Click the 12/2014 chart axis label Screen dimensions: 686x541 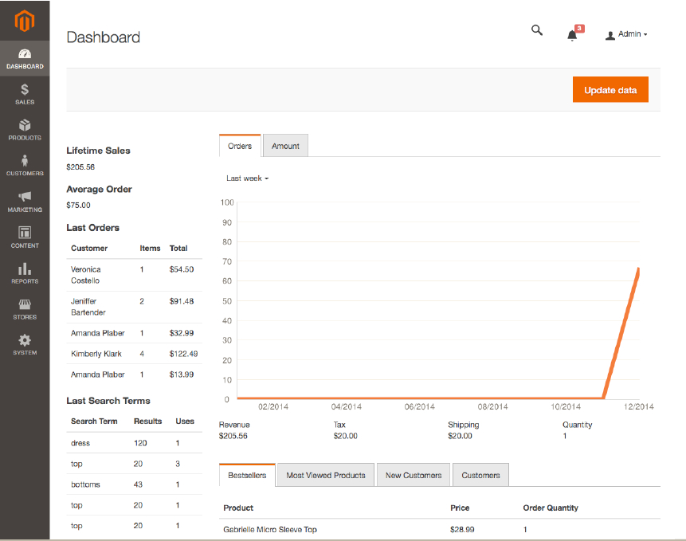tap(638, 406)
